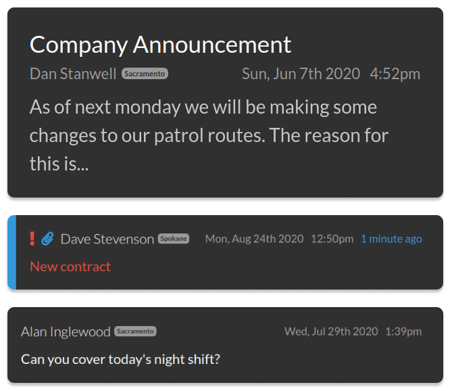Open the patrol routes announcement body text

coord(209,135)
